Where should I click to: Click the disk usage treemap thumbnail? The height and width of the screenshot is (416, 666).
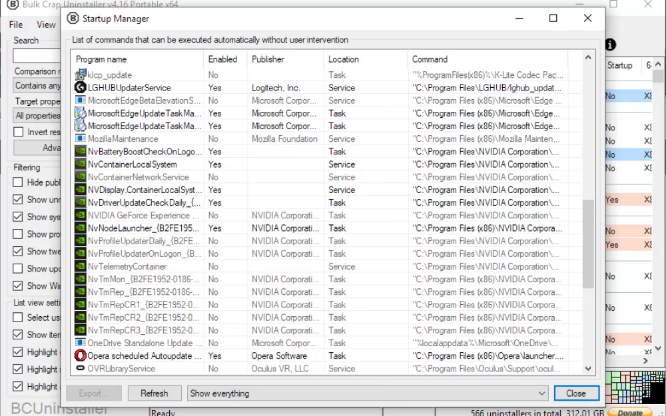pos(635,387)
